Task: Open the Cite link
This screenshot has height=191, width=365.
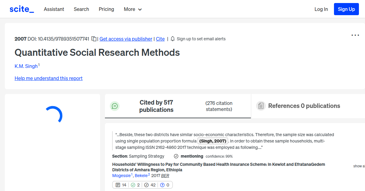Action: pyautogui.click(x=160, y=39)
